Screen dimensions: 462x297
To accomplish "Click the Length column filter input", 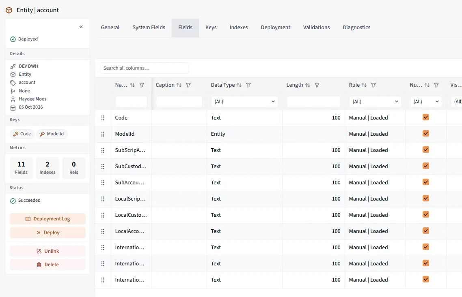I will (313, 101).
